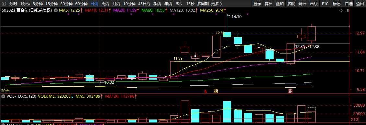
Task: Click the diamond marker icon near the top right
Action: point(341,10)
